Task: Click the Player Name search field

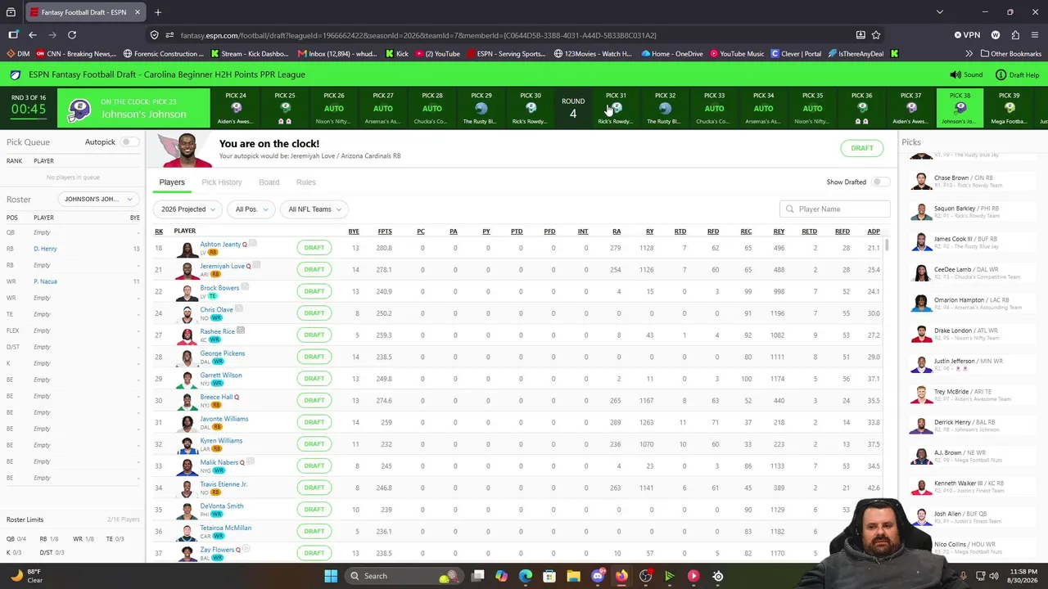Action: tap(835, 209)
